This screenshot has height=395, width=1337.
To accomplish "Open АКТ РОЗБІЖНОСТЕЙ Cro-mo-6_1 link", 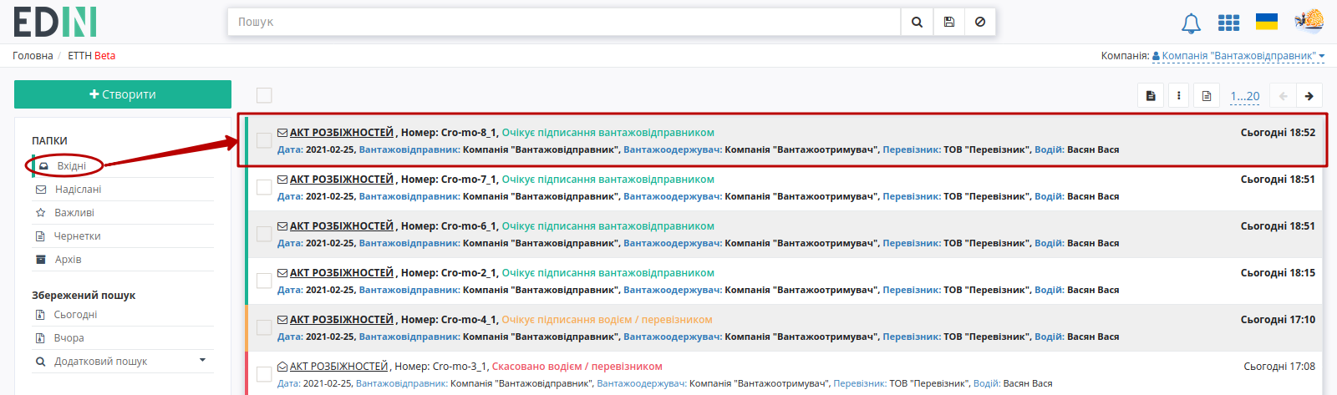I will 342,226.
